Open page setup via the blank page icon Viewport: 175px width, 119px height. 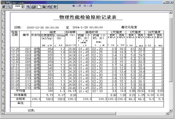tap(39, 6)
